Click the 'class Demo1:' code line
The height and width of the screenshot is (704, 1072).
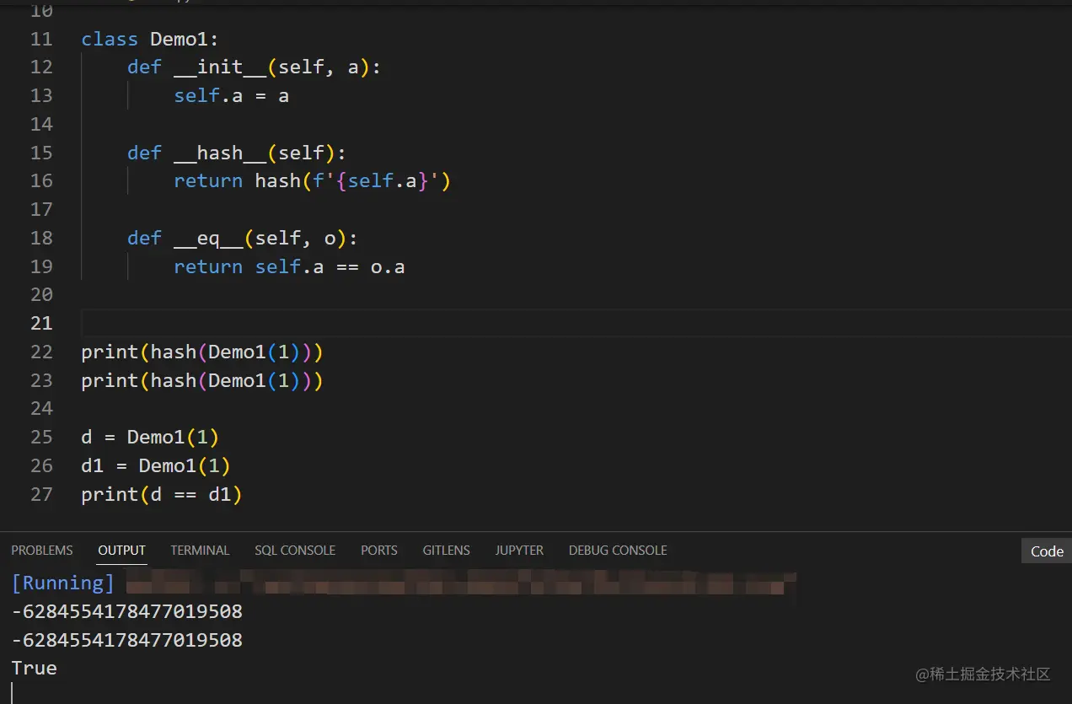150,39
